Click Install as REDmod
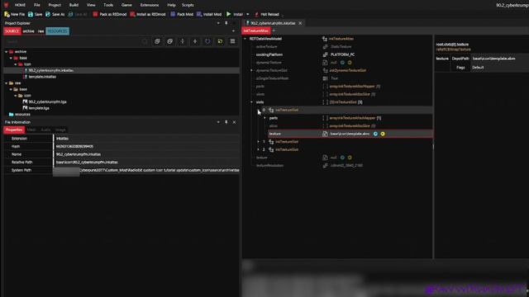The height and width of the screenshot is (297, 529). click(148, 14)
